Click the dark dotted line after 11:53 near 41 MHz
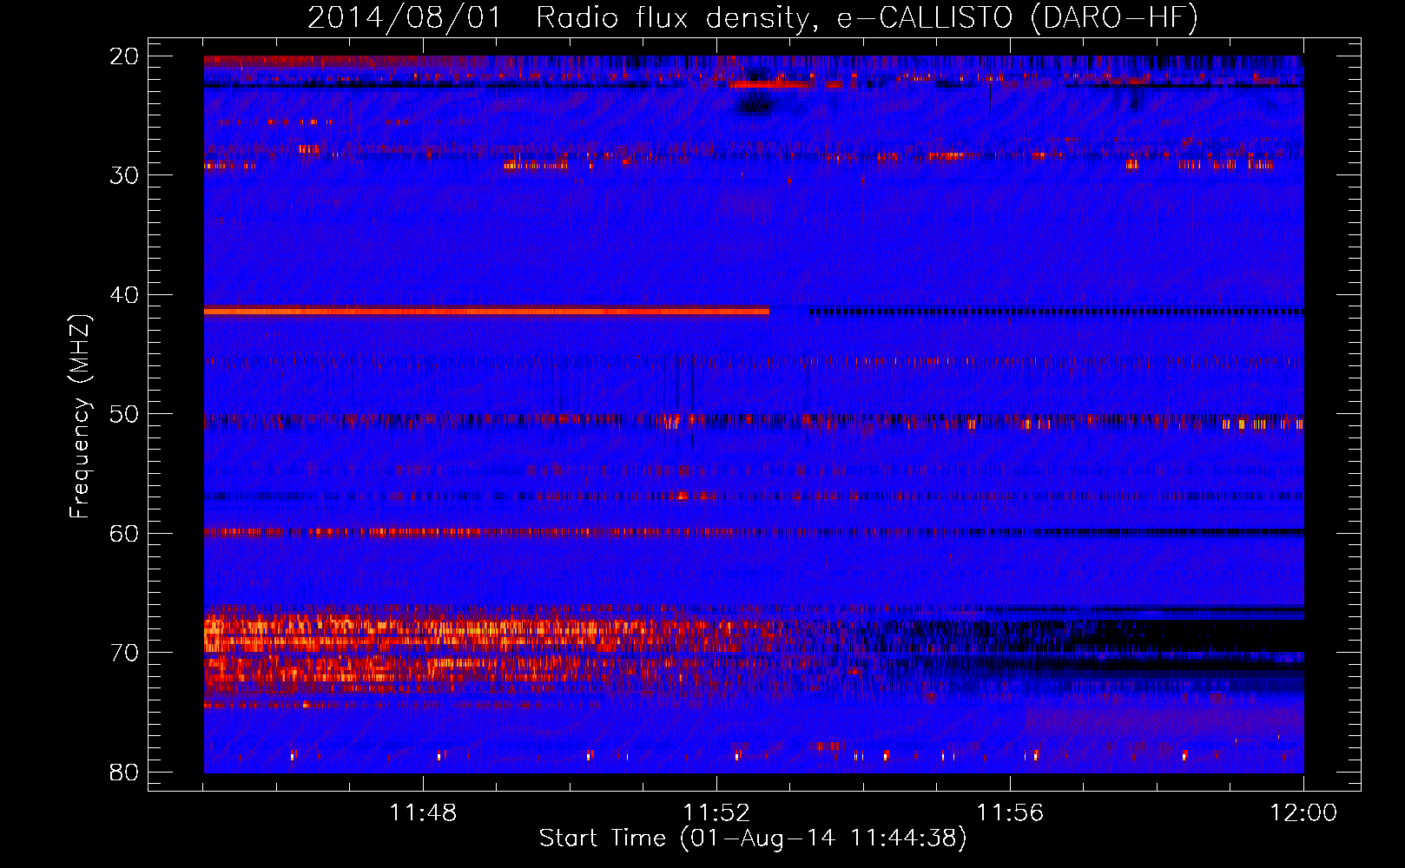 click(1057, 311)
